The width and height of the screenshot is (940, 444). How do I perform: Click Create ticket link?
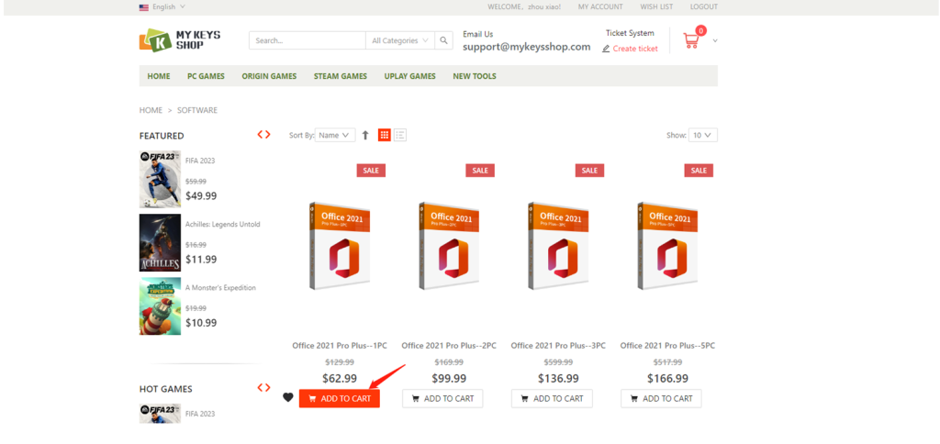click(635, 49)
